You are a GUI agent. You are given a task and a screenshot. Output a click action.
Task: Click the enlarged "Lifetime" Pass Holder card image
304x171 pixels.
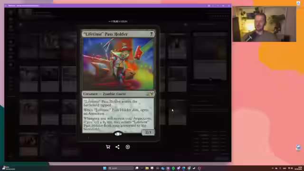118,84
